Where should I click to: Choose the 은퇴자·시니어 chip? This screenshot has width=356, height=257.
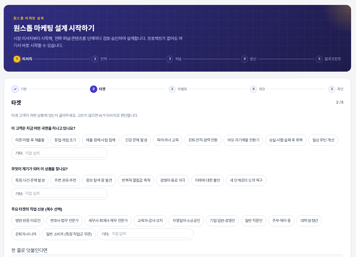26,234
